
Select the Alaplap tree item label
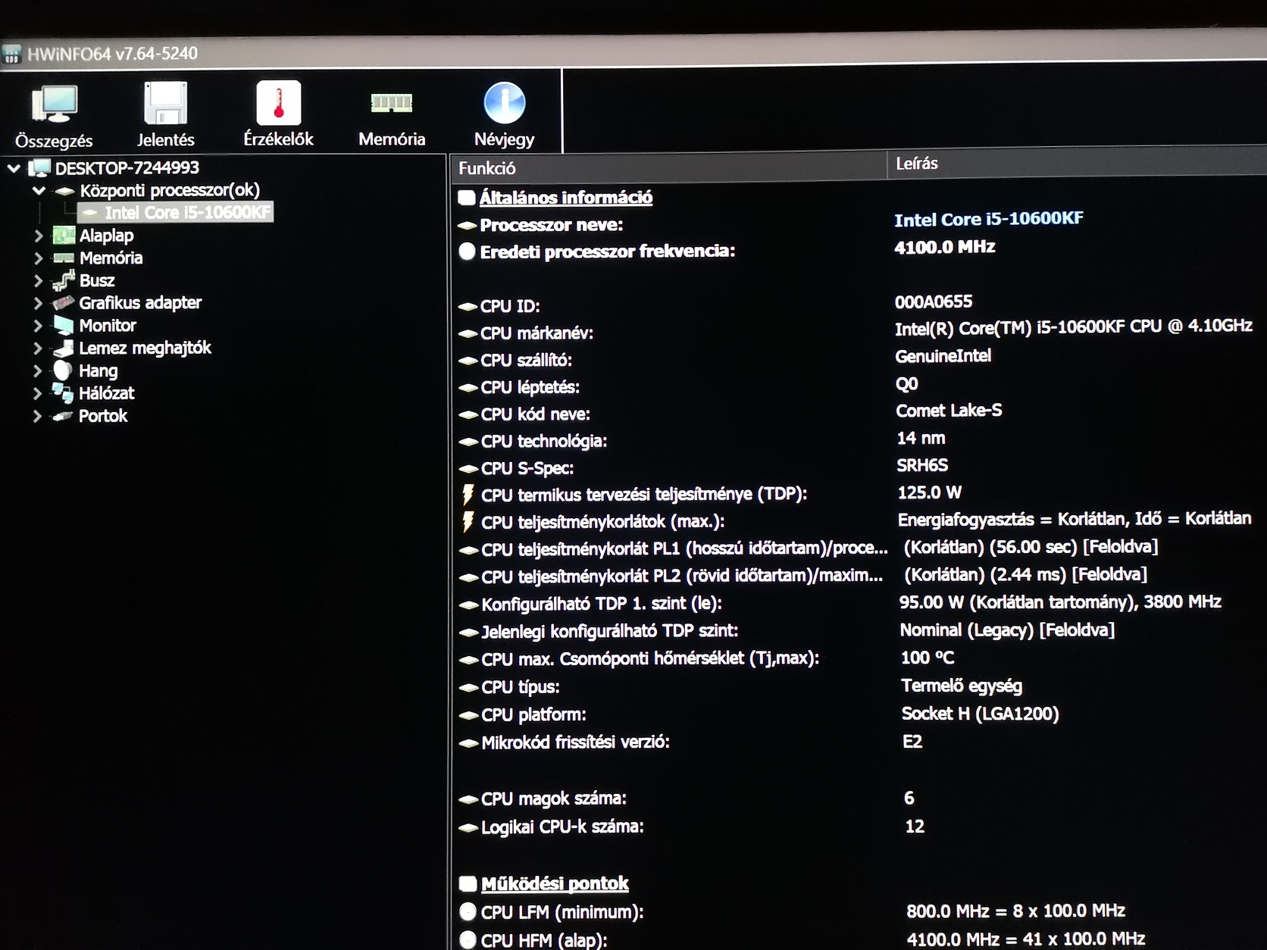[106, 236]
